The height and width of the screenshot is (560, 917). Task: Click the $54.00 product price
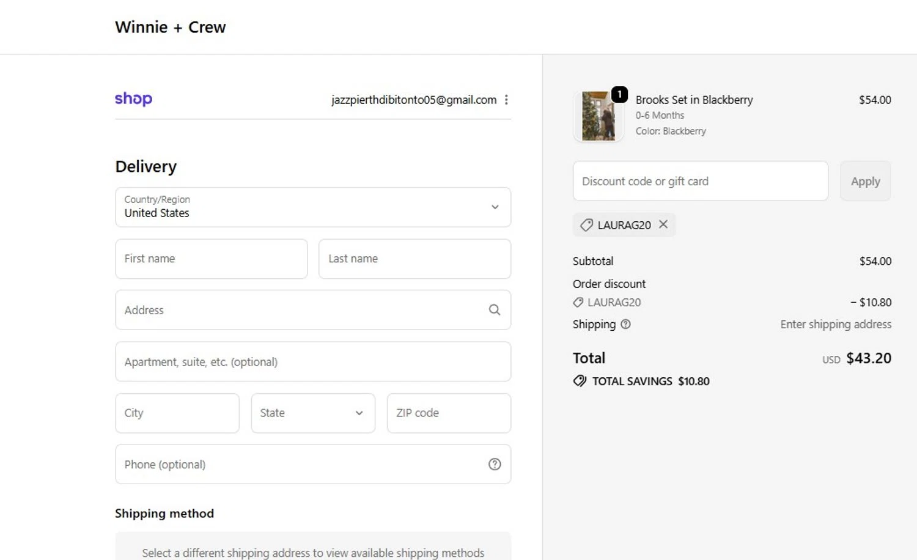click(875, 100)
